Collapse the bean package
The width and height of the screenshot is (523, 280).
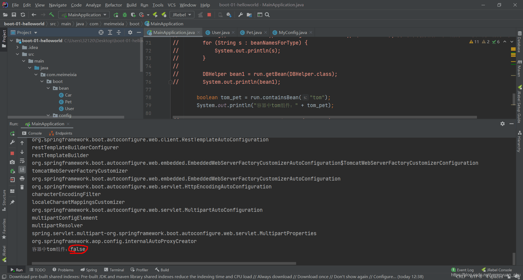coord(48,88)
